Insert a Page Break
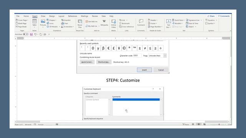Screen dimensions: 246x138 click(21, 26)
